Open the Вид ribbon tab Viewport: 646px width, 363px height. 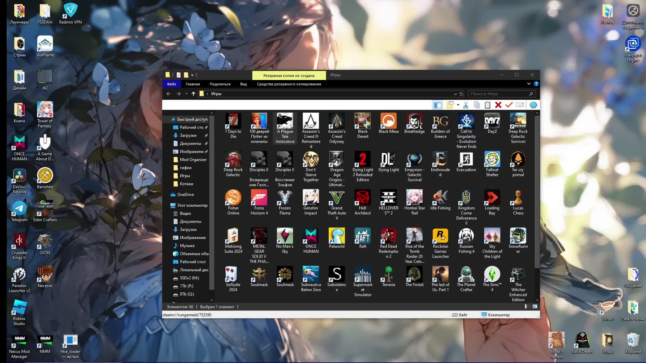pos(243,84)
